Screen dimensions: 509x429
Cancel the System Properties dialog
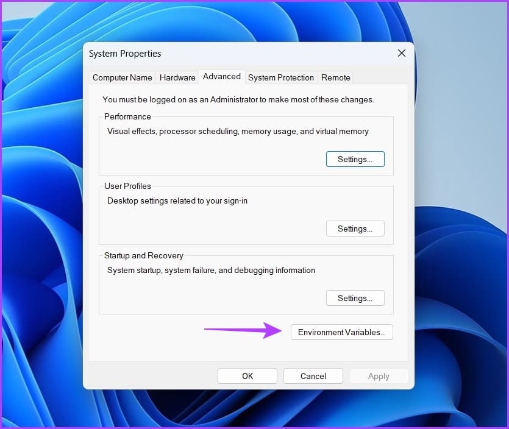(x=313, y=376)
